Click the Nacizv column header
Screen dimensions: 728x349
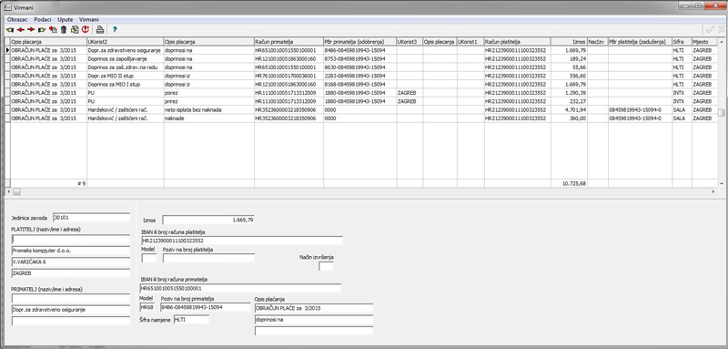point(598,42)
